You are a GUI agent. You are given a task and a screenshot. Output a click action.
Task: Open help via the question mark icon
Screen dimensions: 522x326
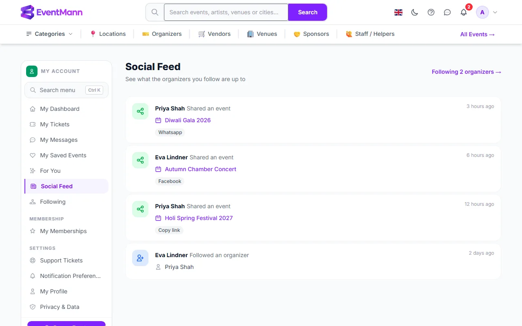[x=431, y=12]
